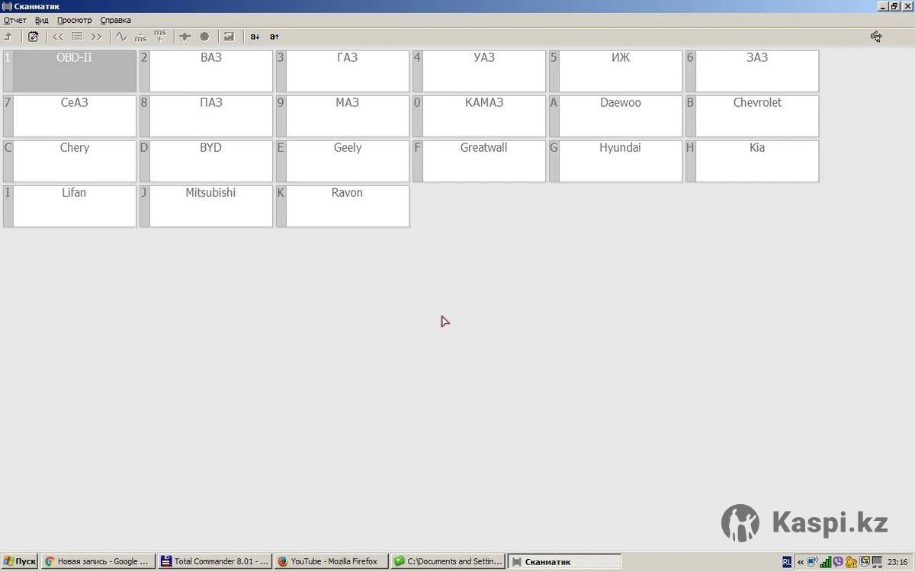Open the Пуск start menu
Image resolution: width=915 pixels, height=572 pixels.
[x=19, y=561]
